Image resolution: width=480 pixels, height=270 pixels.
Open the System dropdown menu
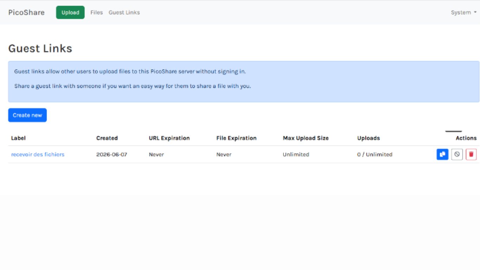click(464, 12)
